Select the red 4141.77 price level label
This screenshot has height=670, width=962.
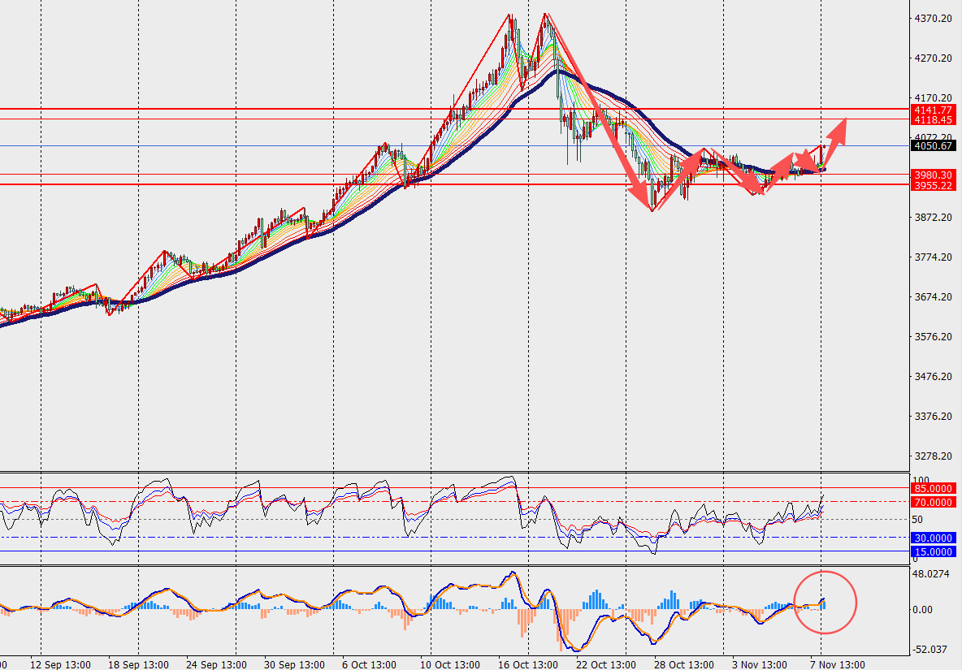pyautogui.click(x=933, y=109)
